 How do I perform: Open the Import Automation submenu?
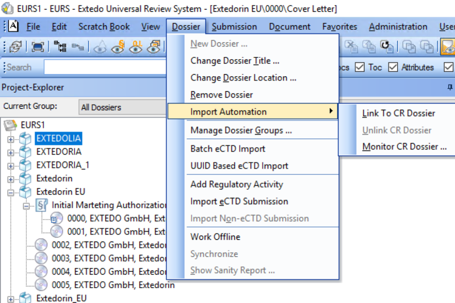click(x=253, y=112)
